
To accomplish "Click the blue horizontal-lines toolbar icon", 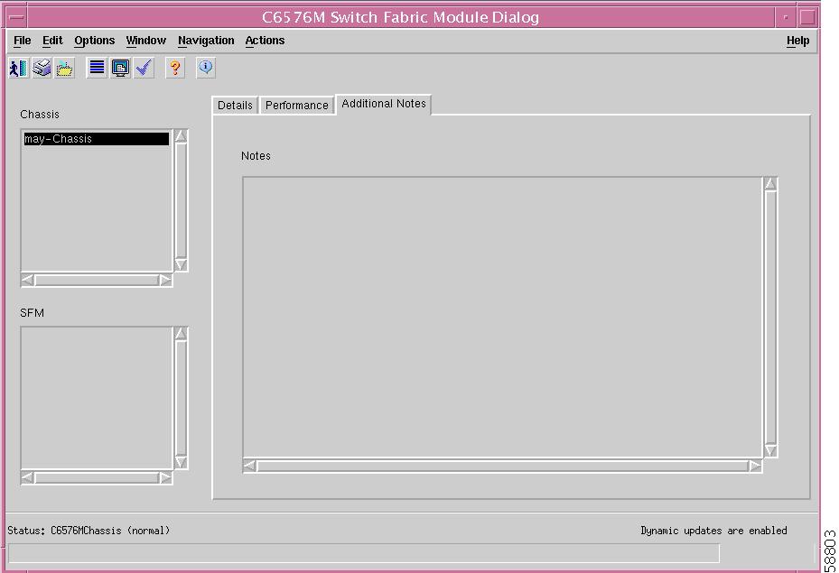I will pyautogui.click(x=97, y=68).
